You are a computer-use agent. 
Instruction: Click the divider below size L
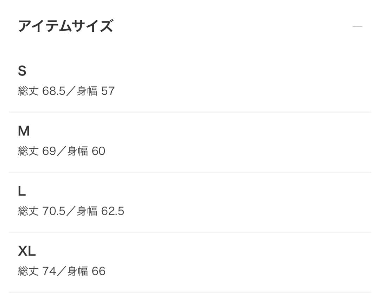click(190, 231)
